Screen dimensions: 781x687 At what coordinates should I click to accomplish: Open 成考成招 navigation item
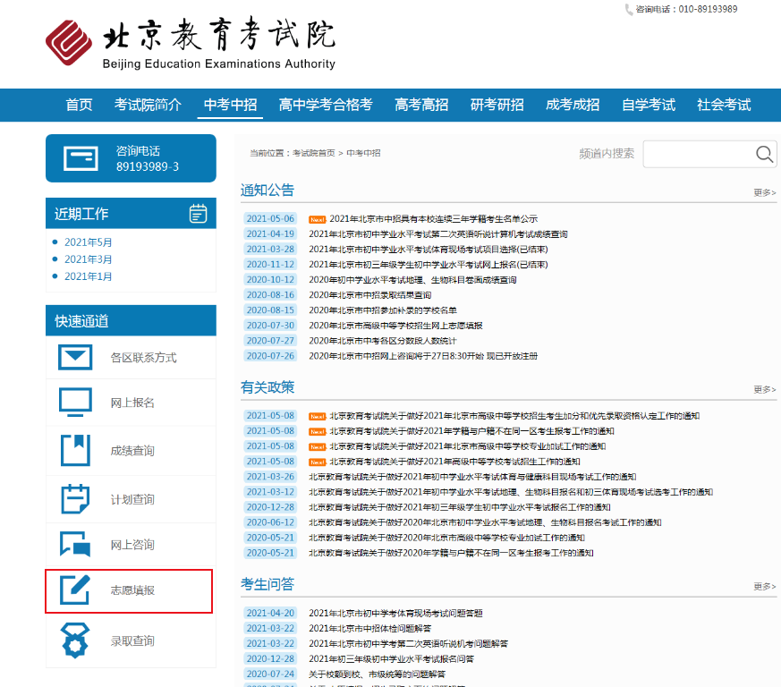click(x=573, y=105)
